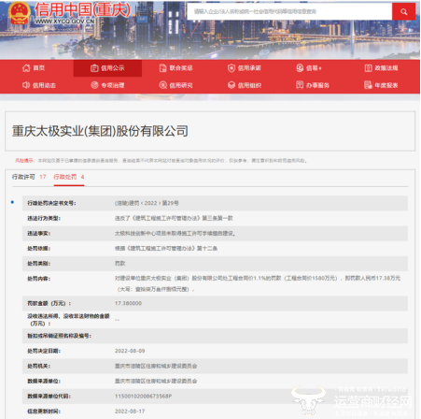Click the 信用动态 speaker icon
This screenshot has width=421, height=419.
click(26, 85)
